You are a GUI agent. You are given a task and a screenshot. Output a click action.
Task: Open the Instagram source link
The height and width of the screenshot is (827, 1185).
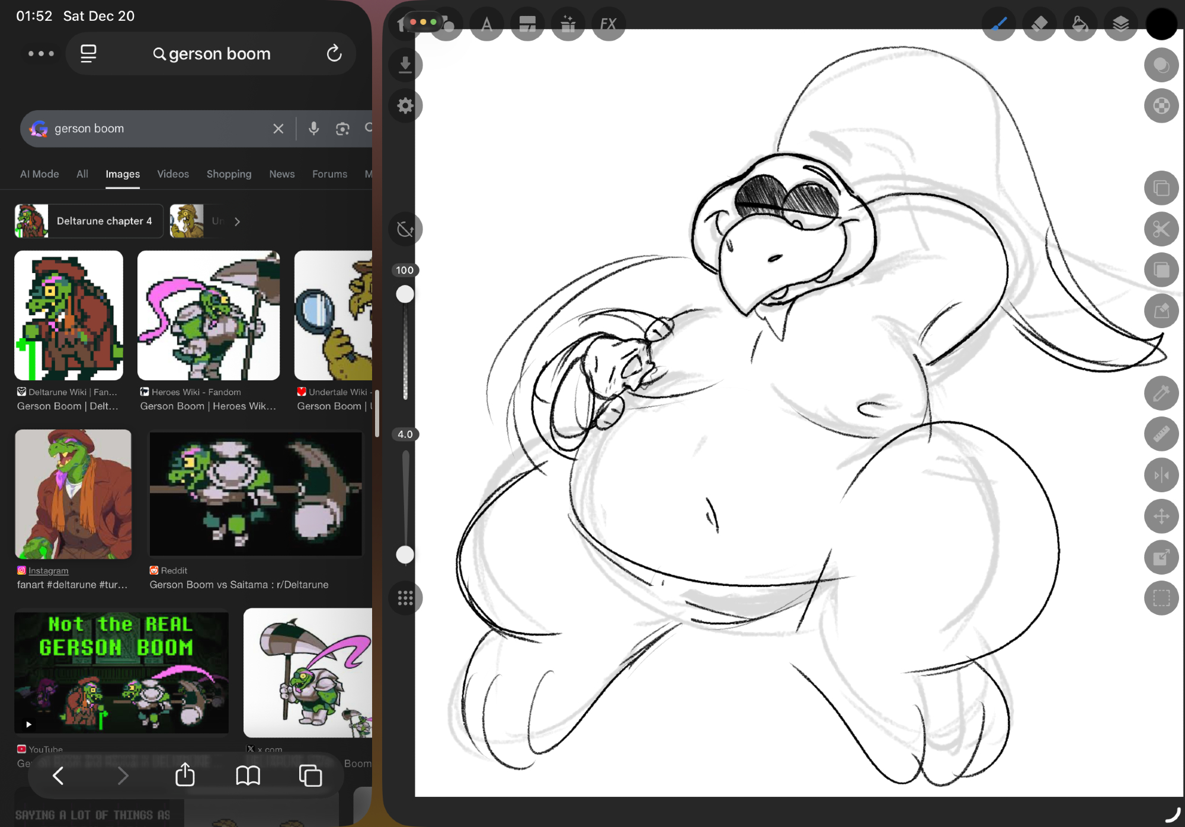tap(49, 570)
